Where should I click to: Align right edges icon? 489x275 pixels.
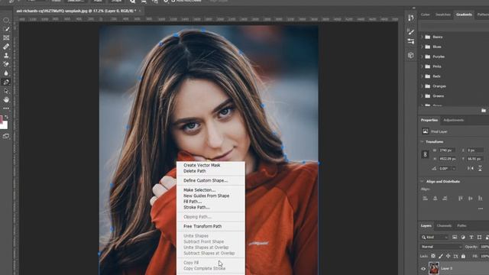pyautogui.click(x=445, y=198)
